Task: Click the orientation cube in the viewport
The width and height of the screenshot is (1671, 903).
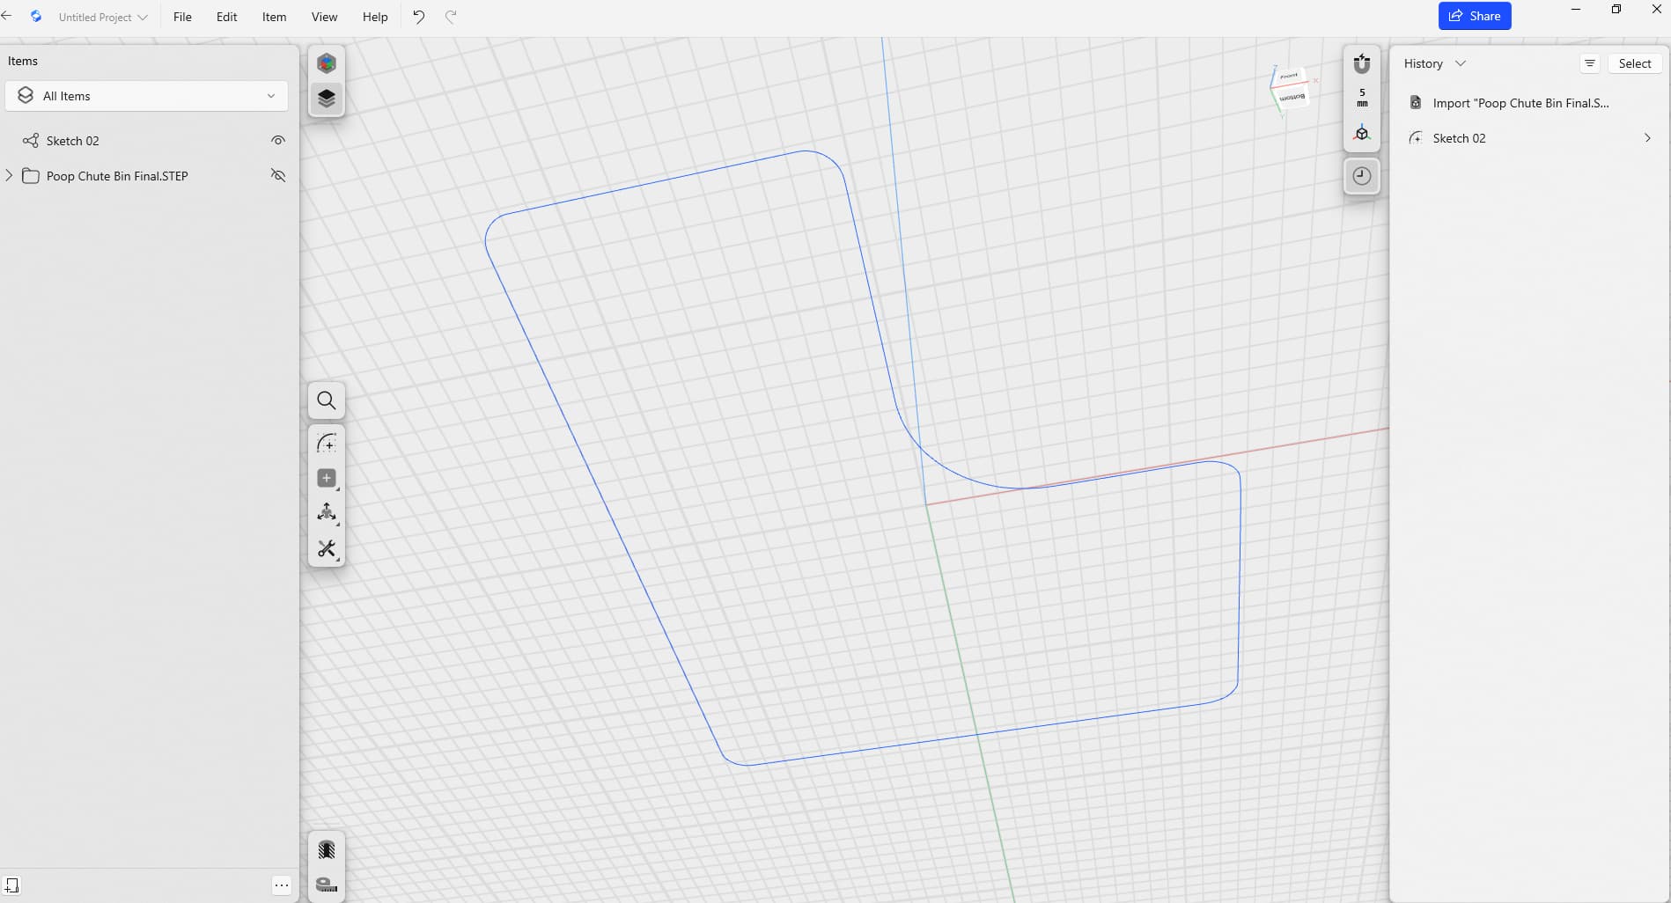Action: [1291, 87]
